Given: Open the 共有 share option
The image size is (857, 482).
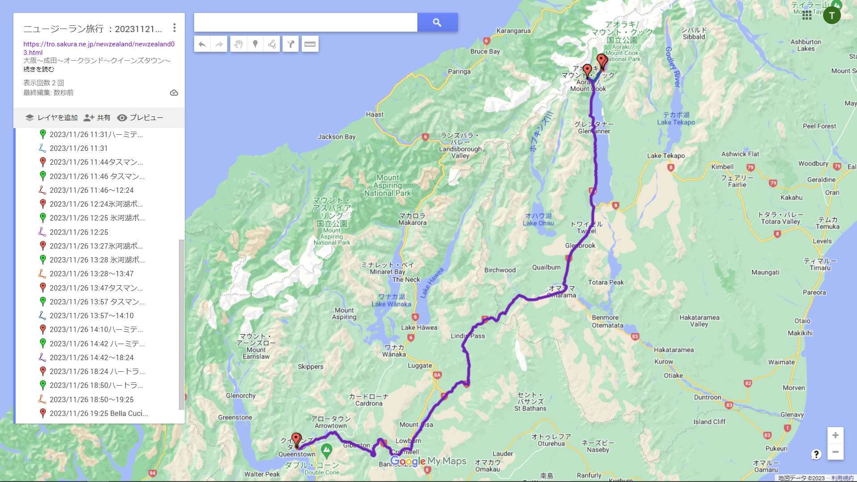Looking at the screenshot, I should [97, 118].
